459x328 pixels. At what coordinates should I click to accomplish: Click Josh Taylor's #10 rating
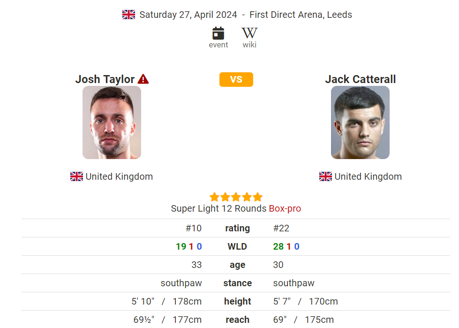(x=194, y=228)
